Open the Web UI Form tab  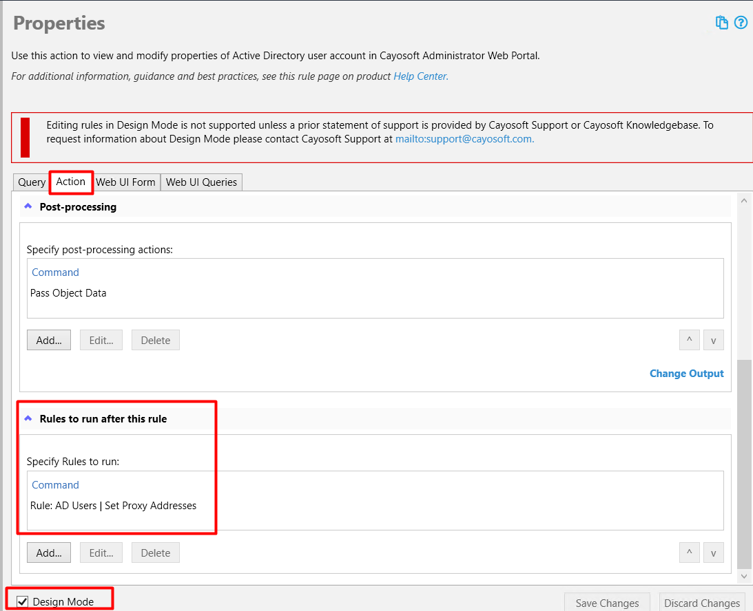coord(125,182)
